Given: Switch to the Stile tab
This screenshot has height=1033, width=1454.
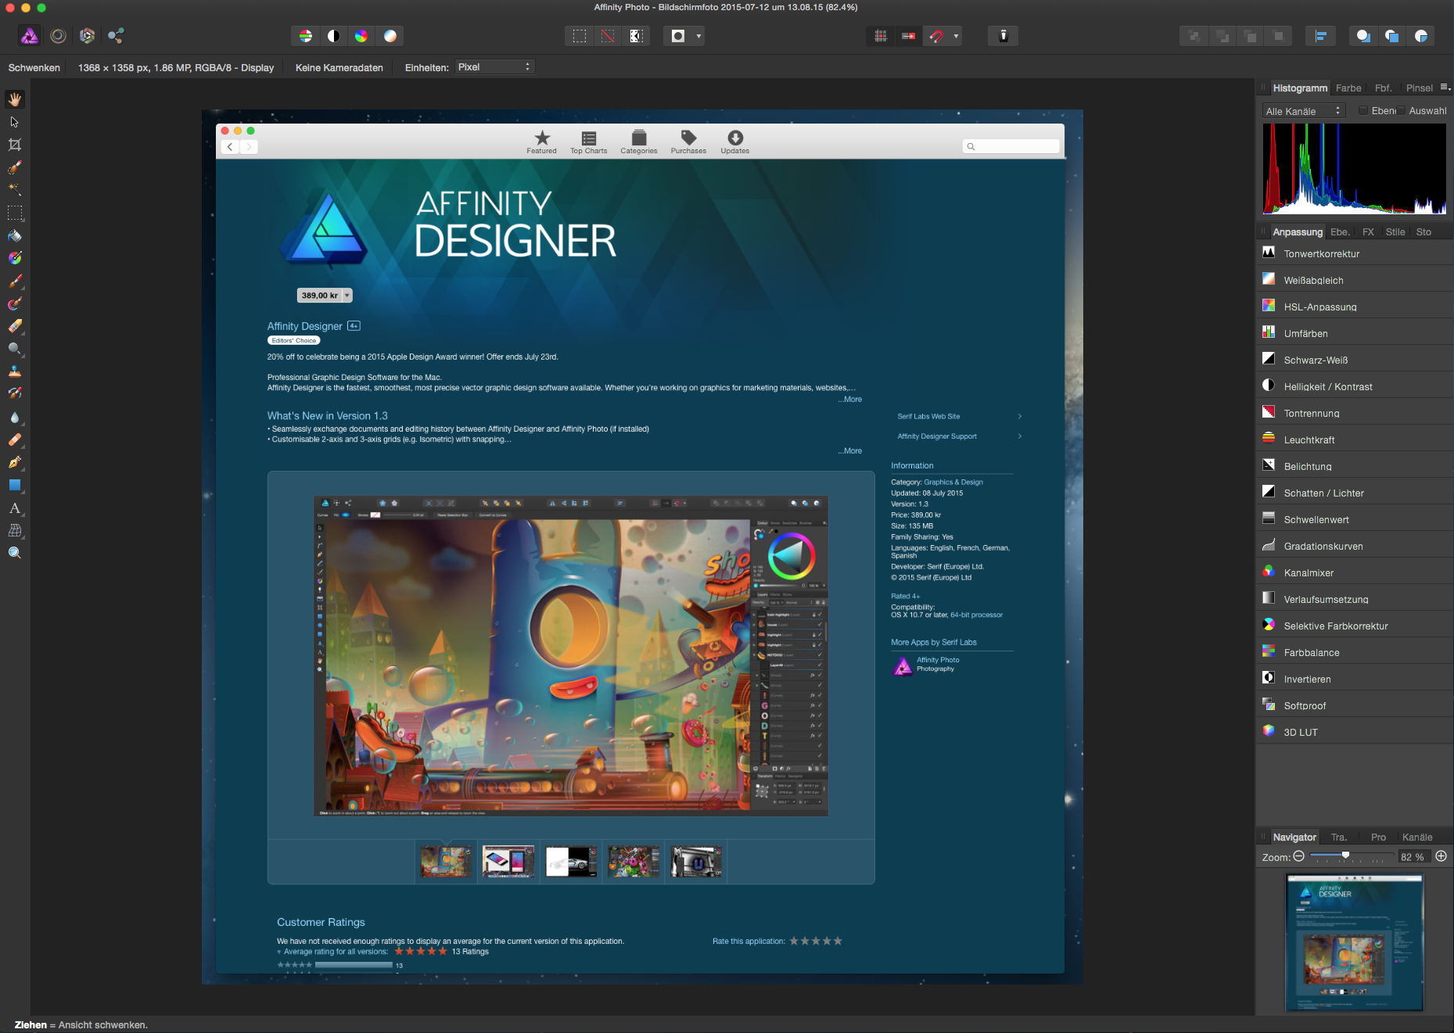Looking at the screenshot, I should 1395,232.
